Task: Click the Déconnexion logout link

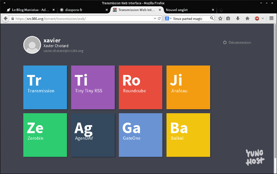Action: [237, 43]
